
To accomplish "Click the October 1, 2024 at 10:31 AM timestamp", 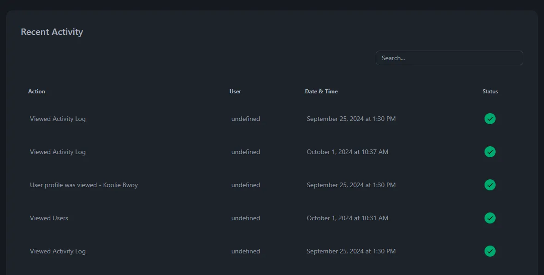I will pyautogui.click(x=347, y=218).
